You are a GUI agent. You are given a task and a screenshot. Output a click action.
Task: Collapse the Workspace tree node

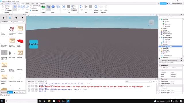pos(160,19)
